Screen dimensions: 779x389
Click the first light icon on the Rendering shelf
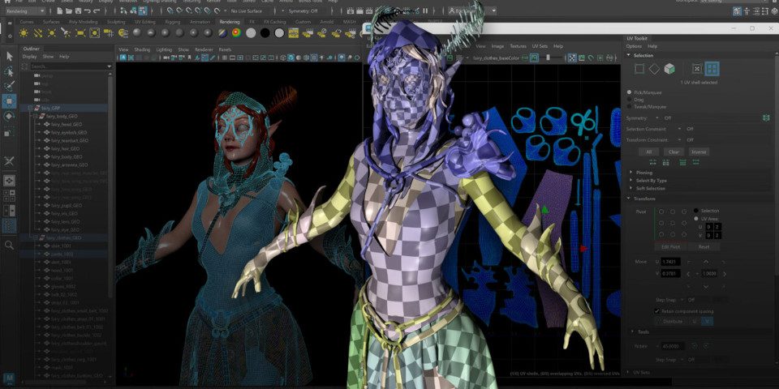click(24, 33)
